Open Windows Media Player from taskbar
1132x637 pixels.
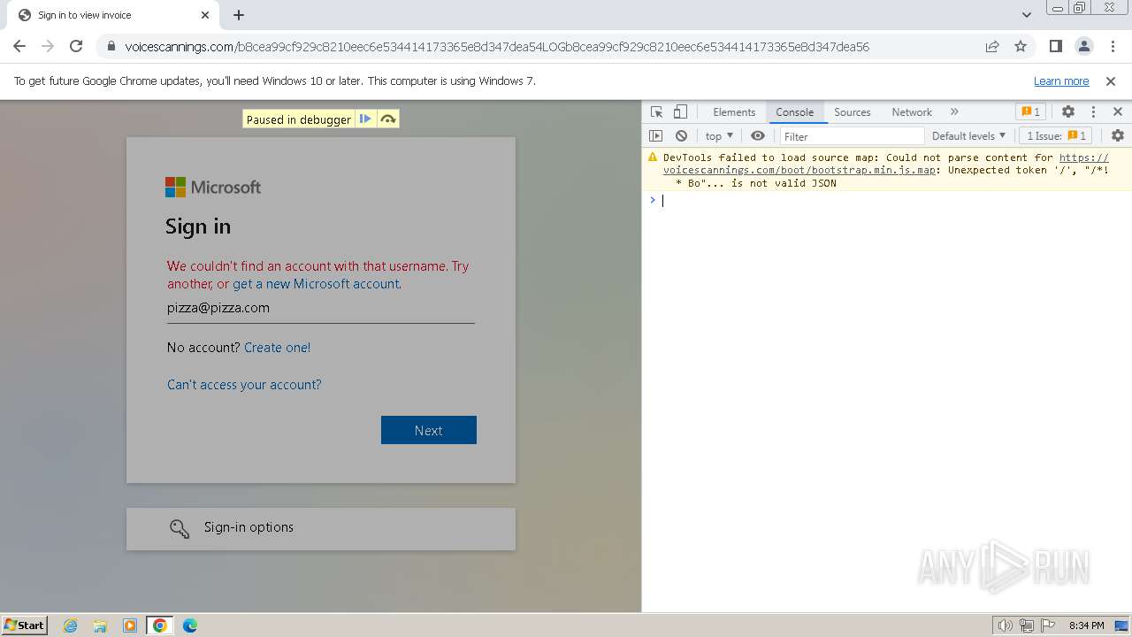[130, 625]
